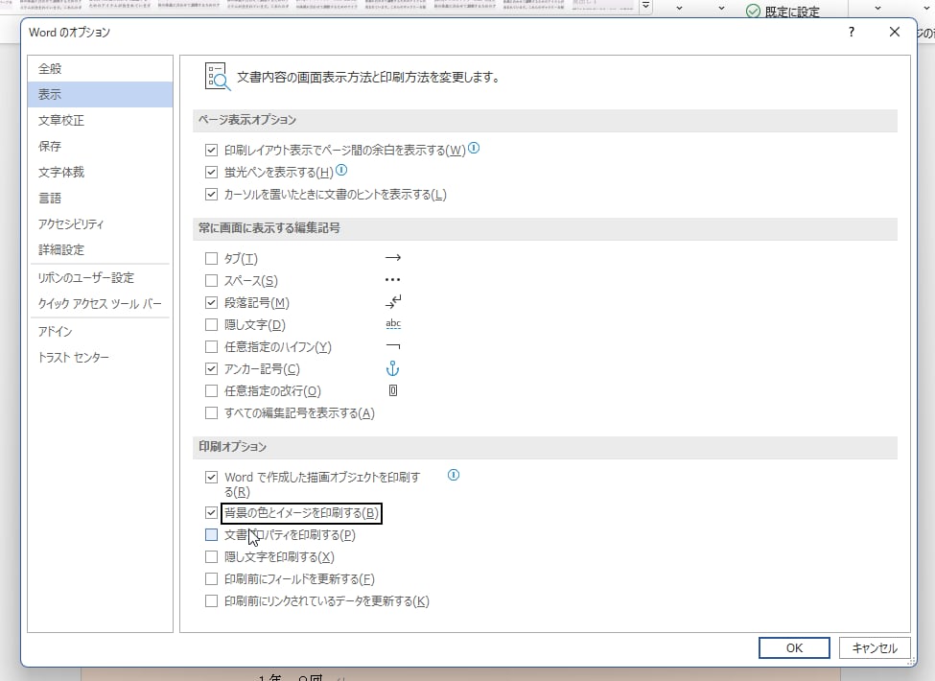The image size is (935, 681).
Task: Open クイック アクセス ツール バー category
Action: tap(100, 303)
